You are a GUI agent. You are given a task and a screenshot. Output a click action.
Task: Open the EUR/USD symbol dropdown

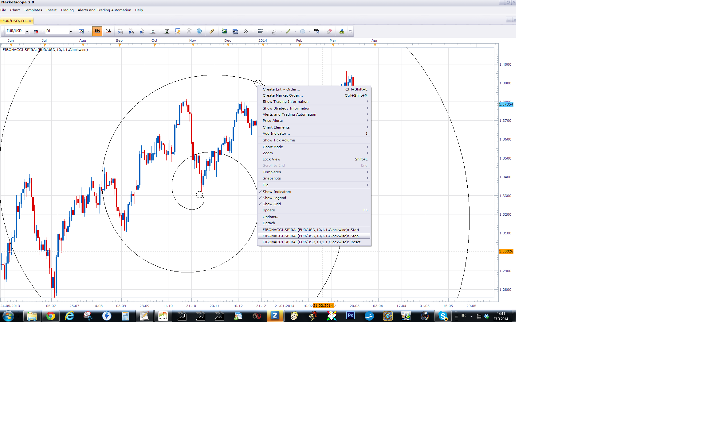(27, 31)
